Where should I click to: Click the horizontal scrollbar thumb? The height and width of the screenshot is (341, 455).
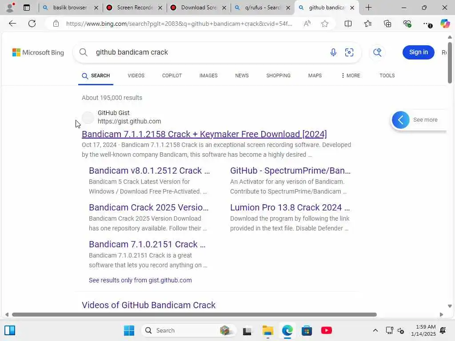coord(195,315)
